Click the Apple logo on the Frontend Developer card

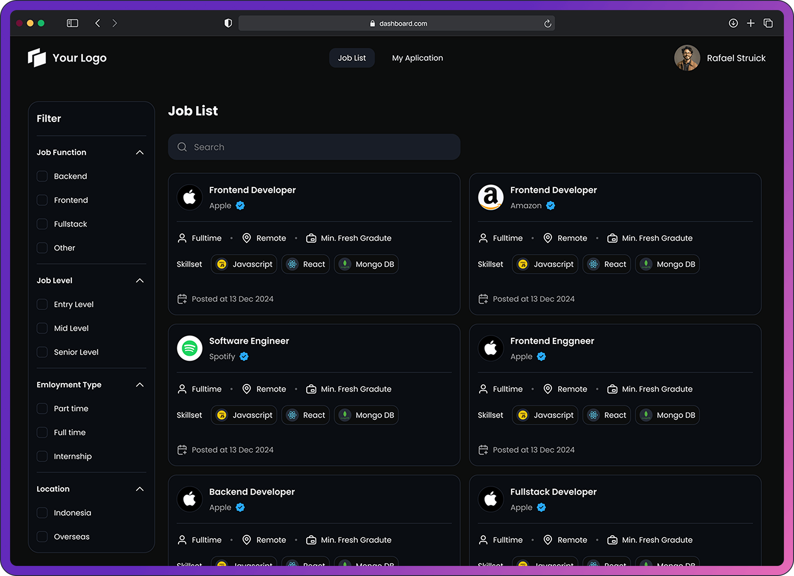click(190, 197)
